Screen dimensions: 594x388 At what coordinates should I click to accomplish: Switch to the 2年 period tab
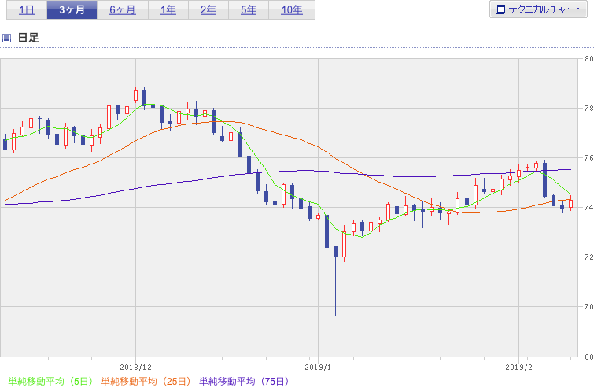208,10
